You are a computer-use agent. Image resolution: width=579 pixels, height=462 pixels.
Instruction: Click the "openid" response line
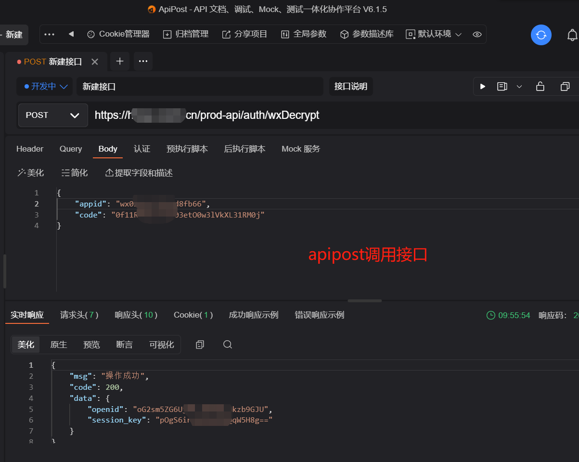[180, 409]
